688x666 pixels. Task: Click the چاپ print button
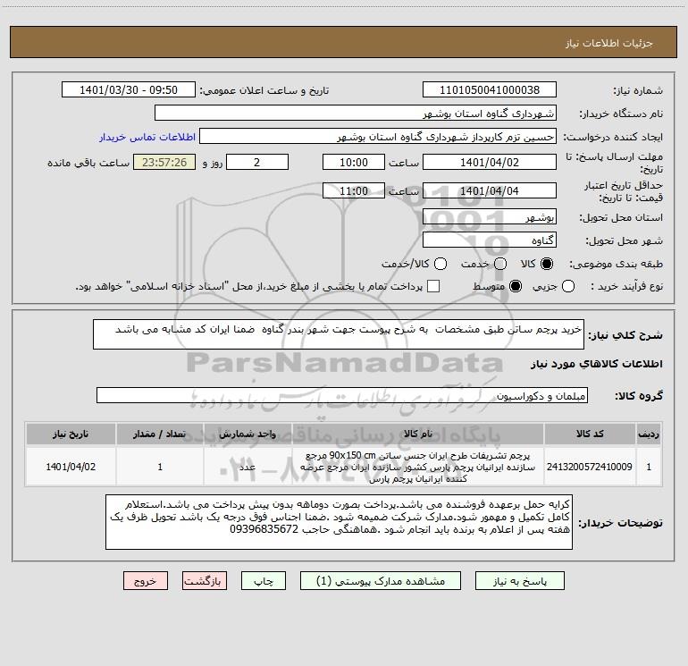264,581
